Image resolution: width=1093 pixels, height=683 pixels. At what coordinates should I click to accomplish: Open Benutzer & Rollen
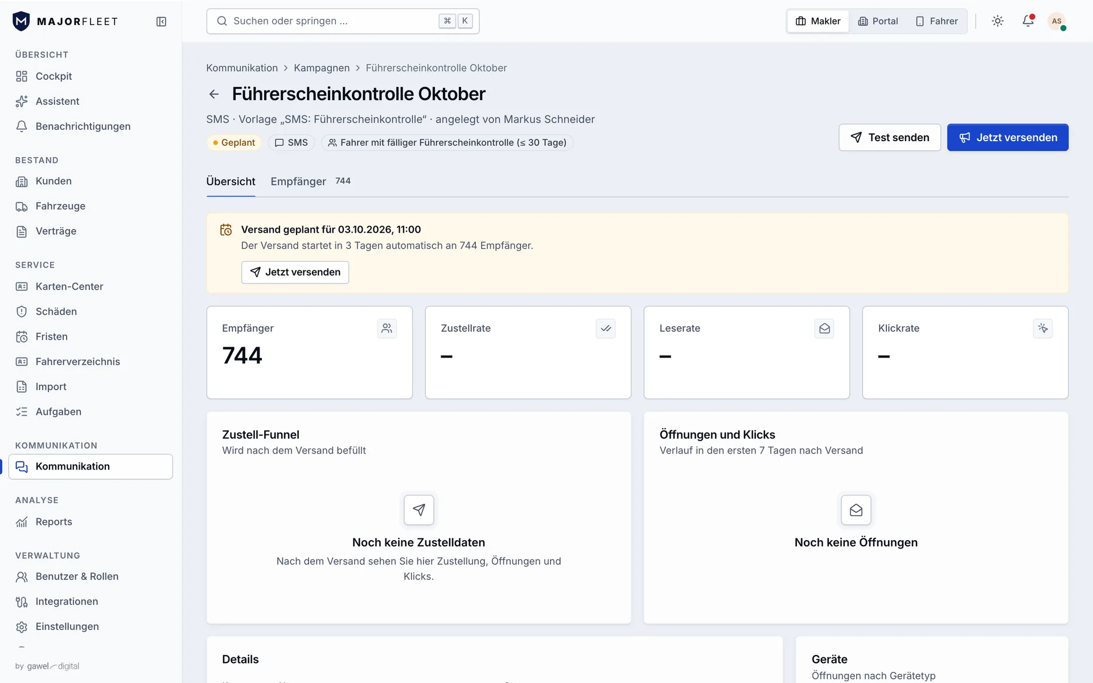click(91, 577)
